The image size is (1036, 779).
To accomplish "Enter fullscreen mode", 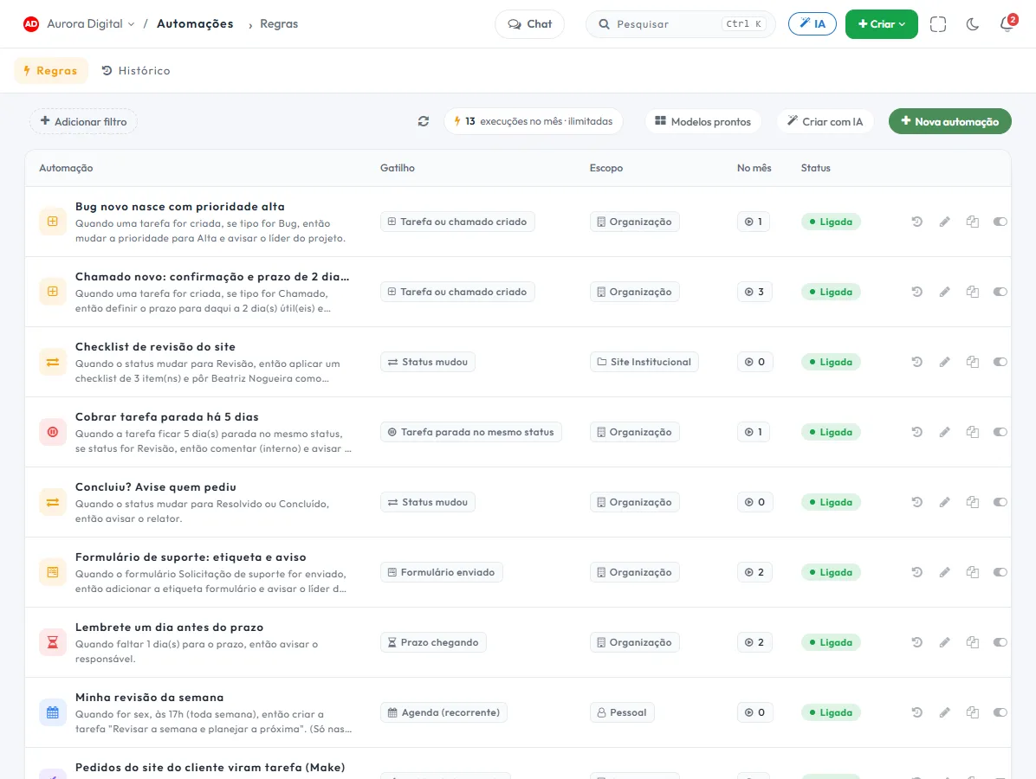I will pyautogui.click(x=937, y=24).
